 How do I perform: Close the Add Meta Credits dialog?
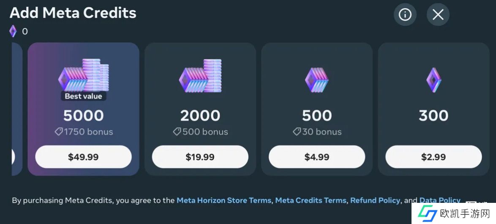438,15
